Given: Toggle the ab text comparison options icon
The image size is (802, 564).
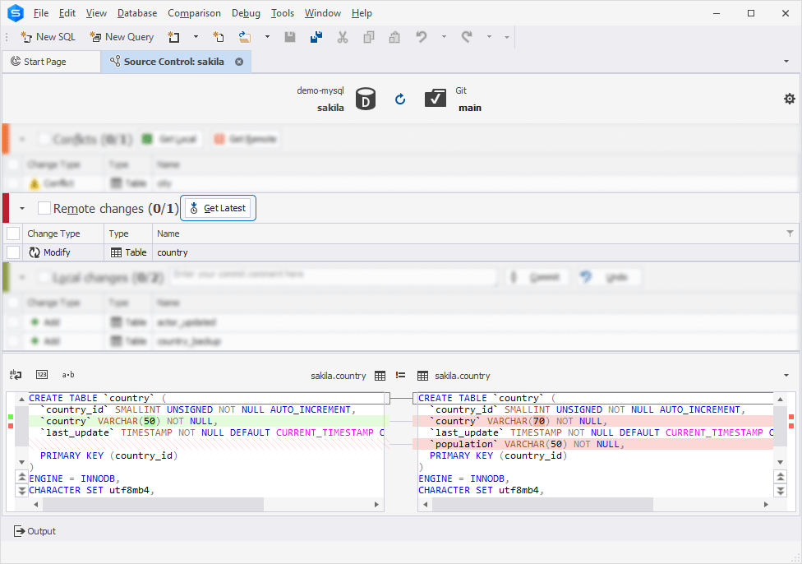Looking at the screenshot, I should click(x=16, y=375).
